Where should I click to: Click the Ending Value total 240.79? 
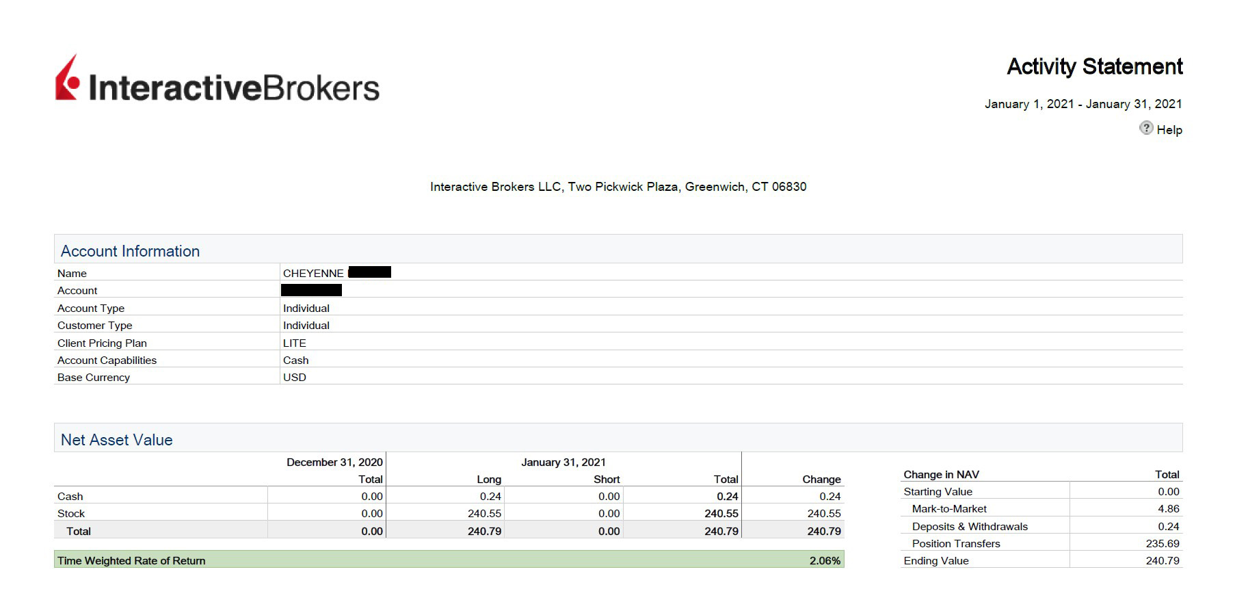point(1162,561)
